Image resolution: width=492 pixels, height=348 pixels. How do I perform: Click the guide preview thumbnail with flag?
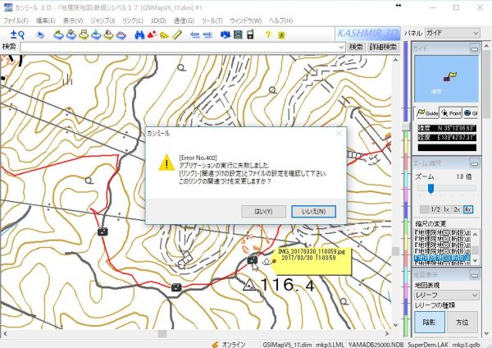coord(446,79)
